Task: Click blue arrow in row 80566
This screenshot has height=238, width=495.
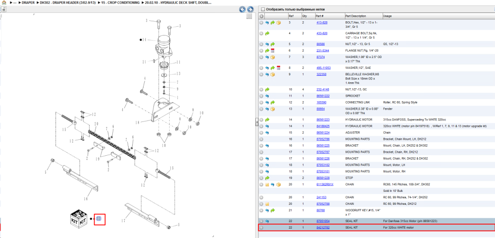Action: coord(267,44)
